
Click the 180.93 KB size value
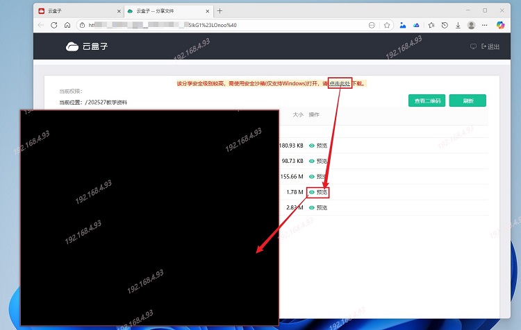291,146
